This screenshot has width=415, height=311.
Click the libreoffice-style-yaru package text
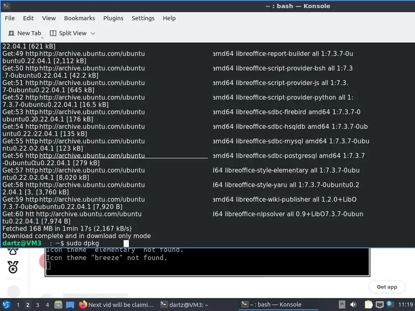coord(256,185)
